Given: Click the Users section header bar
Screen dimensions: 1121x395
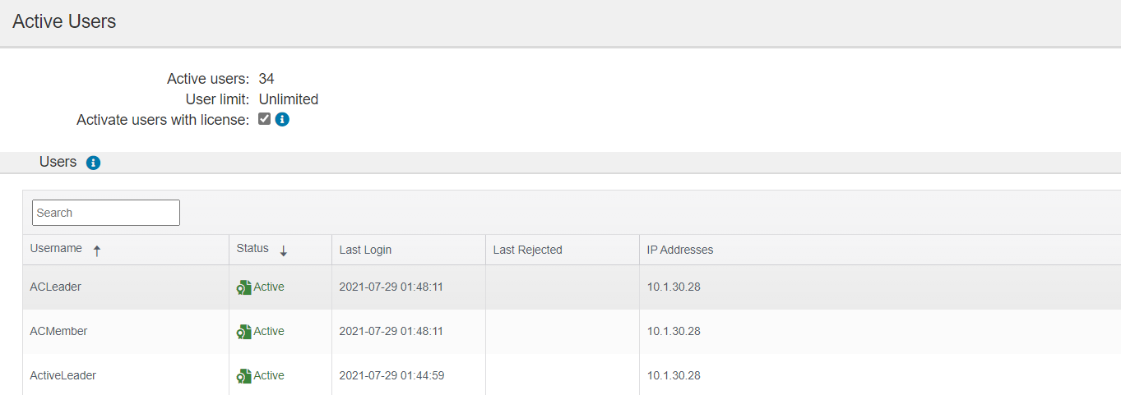Looking at the screenshot, I should point(560,163).
